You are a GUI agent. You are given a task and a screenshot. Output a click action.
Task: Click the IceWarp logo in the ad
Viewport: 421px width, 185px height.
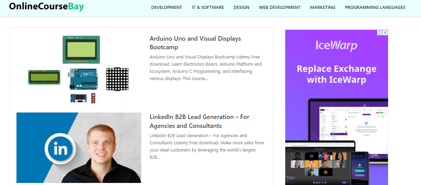(336, 45)
